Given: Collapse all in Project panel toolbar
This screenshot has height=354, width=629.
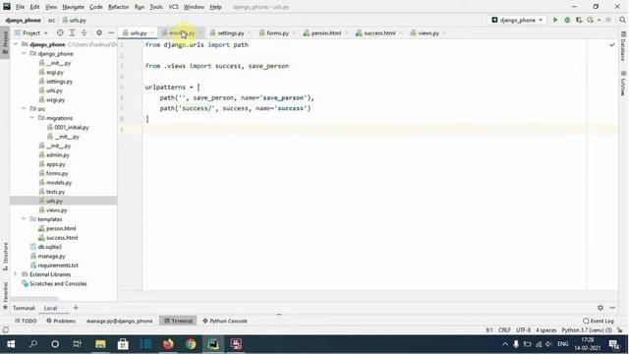Looking at the screenshot, I should 84,32.
